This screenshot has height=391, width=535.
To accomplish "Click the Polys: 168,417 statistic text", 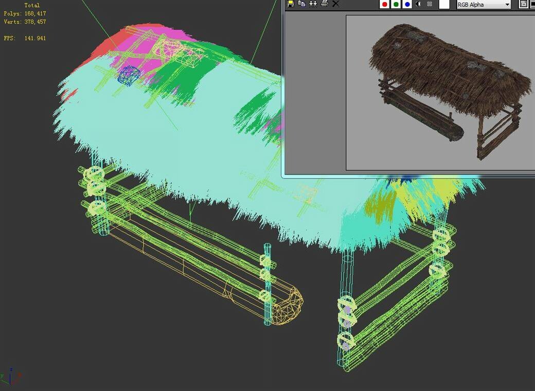I will [x=25, y=13].
